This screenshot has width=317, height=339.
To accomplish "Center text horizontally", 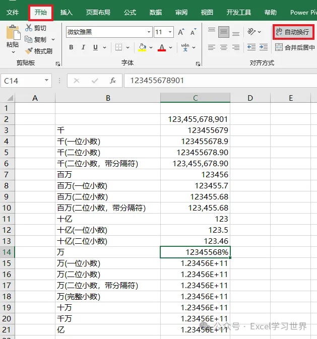I will click(x=224, y=47).
